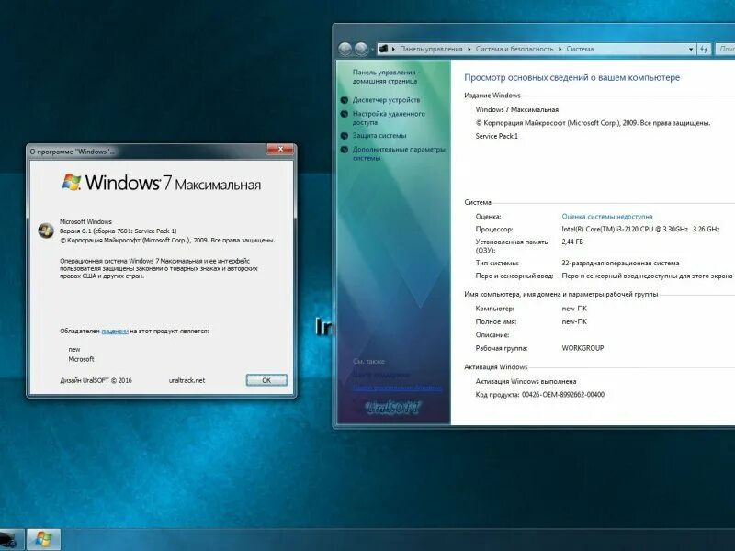The height and width of the screenshot is (551, 735).
Task: Click the Back arrow in the System window
Action: [345, 49]
